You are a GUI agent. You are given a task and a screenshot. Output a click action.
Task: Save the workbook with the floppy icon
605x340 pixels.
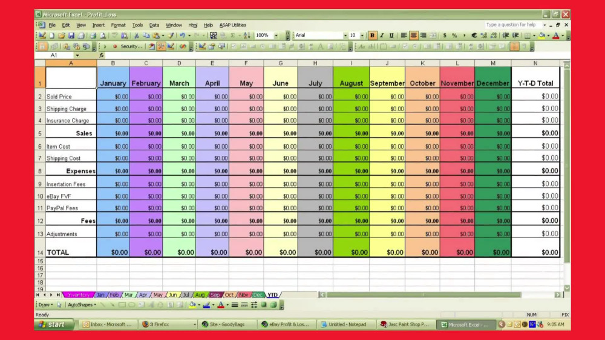(x=71, y=36)
